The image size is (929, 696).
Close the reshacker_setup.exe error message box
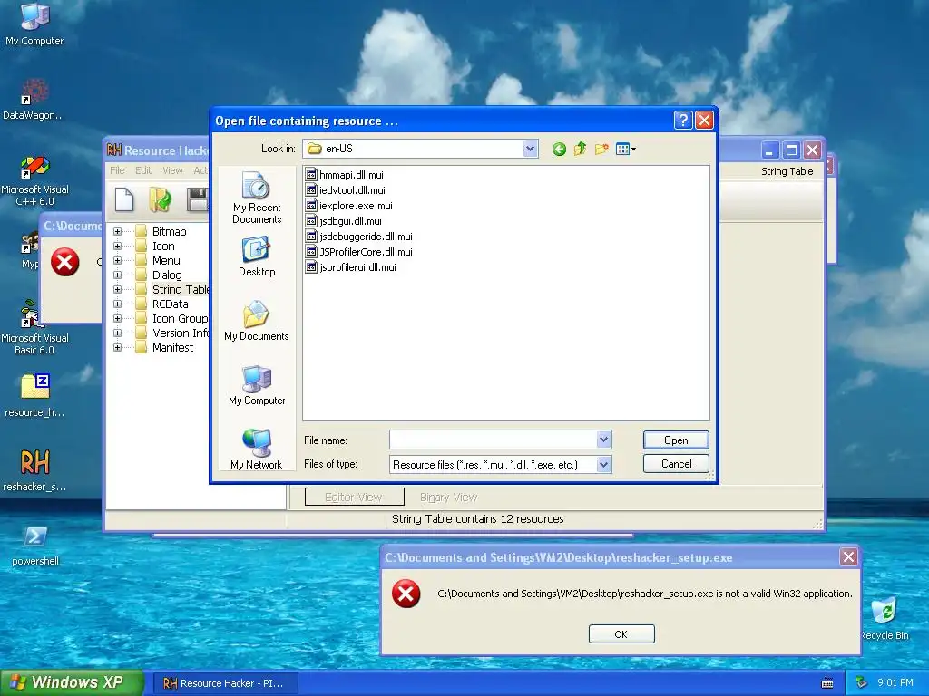click(848, 557)
